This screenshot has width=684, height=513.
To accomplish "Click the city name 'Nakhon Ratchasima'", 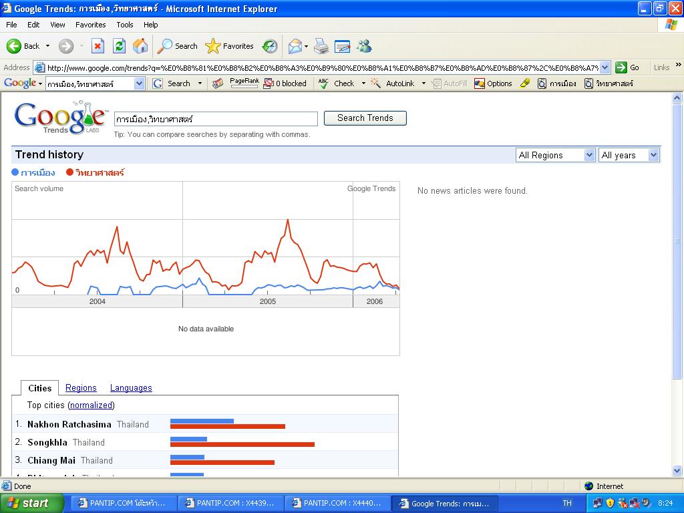I will pyautogui.click(x=69, y=424).
